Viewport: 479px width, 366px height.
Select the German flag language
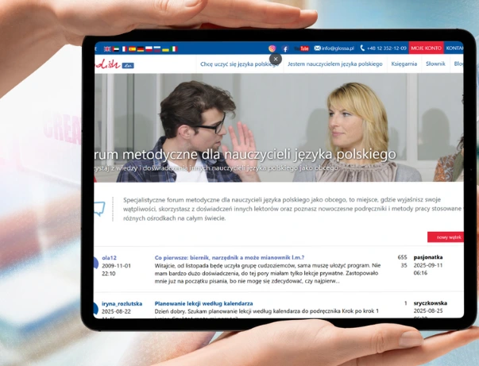pos(141,49)
